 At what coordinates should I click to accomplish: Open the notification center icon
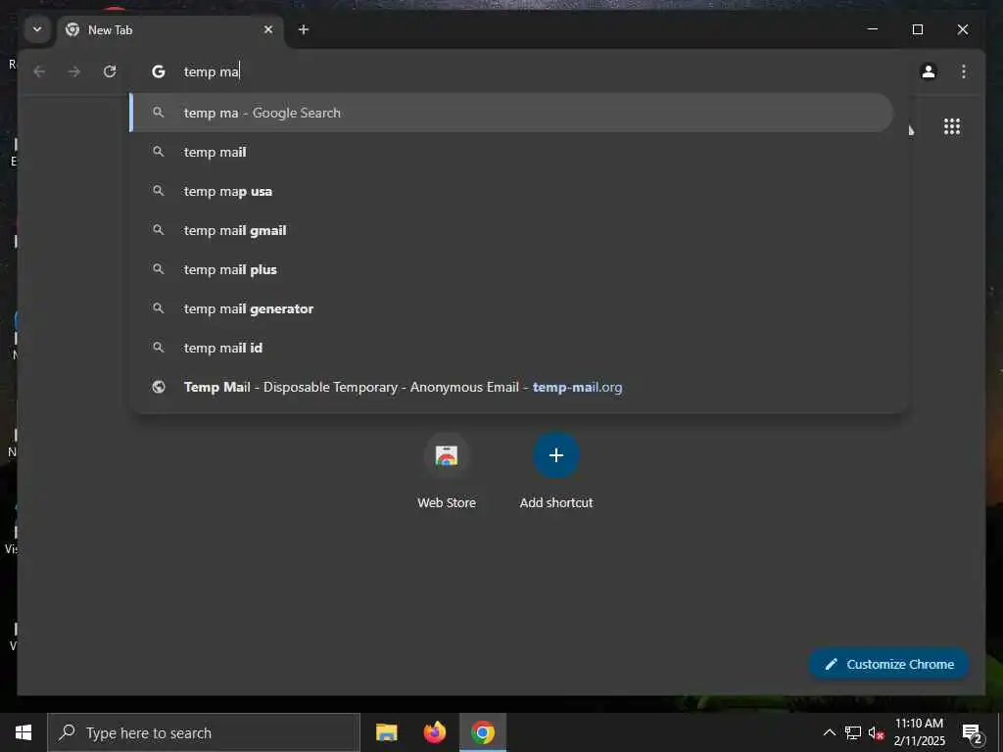click(x=973, y=732)
